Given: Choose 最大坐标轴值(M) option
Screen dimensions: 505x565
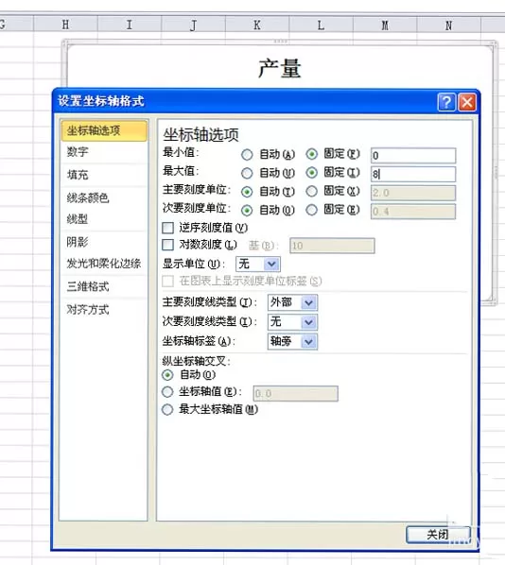Looking at the screenshot, I should (167, 410).
